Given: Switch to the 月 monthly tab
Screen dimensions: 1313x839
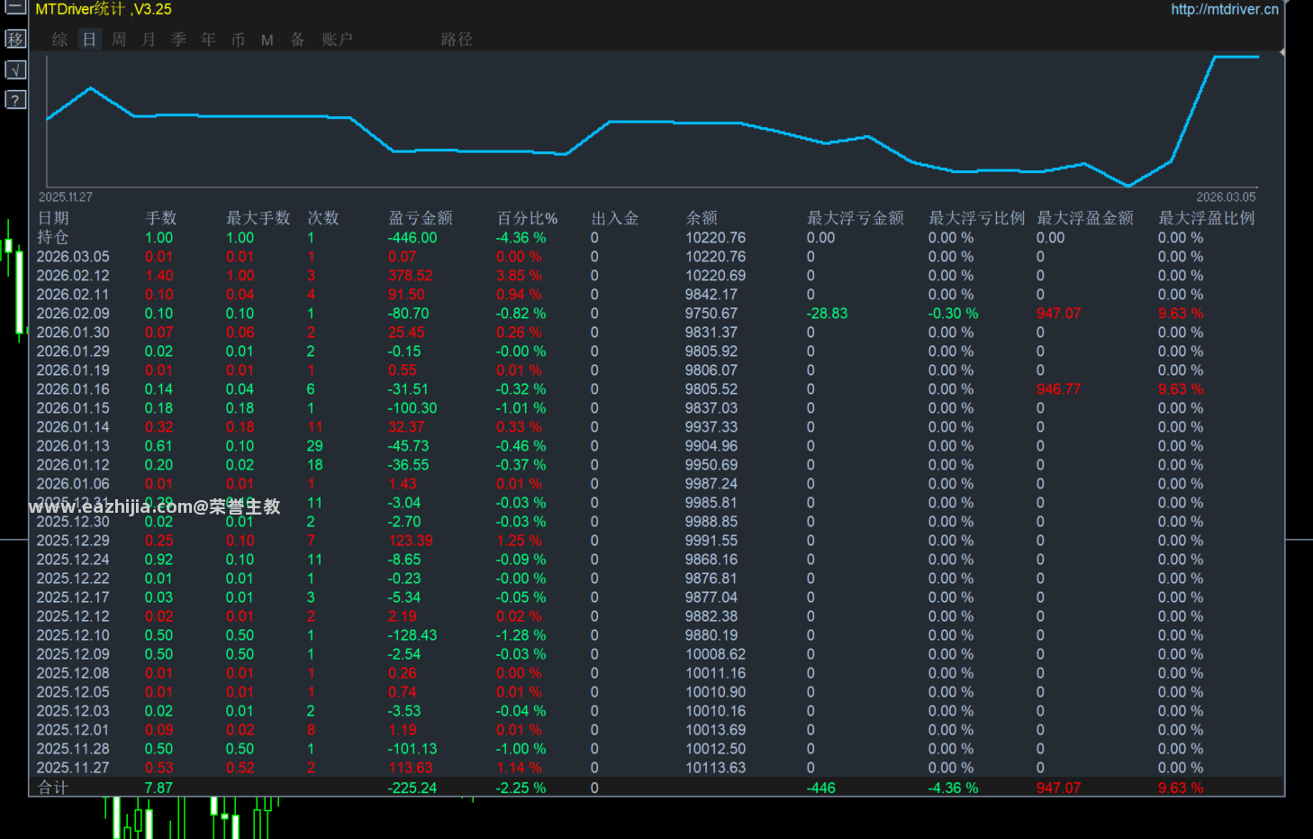Looking at the screenshot, I should [149, 40].
